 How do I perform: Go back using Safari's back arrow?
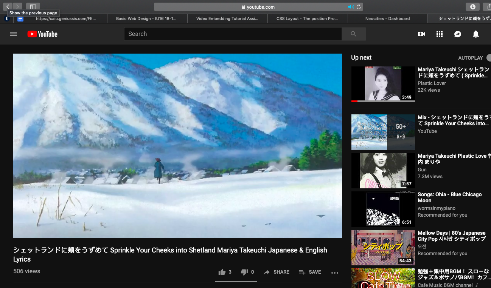(8, 6)
